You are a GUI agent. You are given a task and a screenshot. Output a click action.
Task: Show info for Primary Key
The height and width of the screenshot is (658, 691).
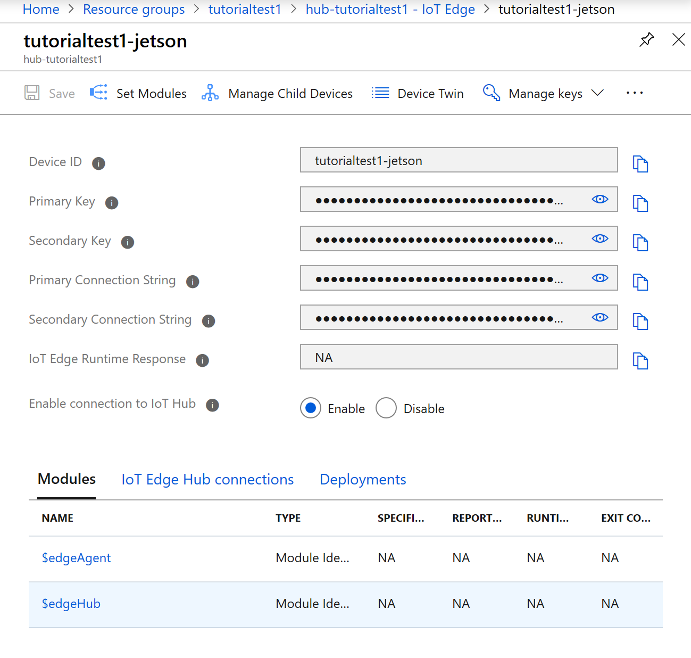pyautogui.click(x=112, y=203)
